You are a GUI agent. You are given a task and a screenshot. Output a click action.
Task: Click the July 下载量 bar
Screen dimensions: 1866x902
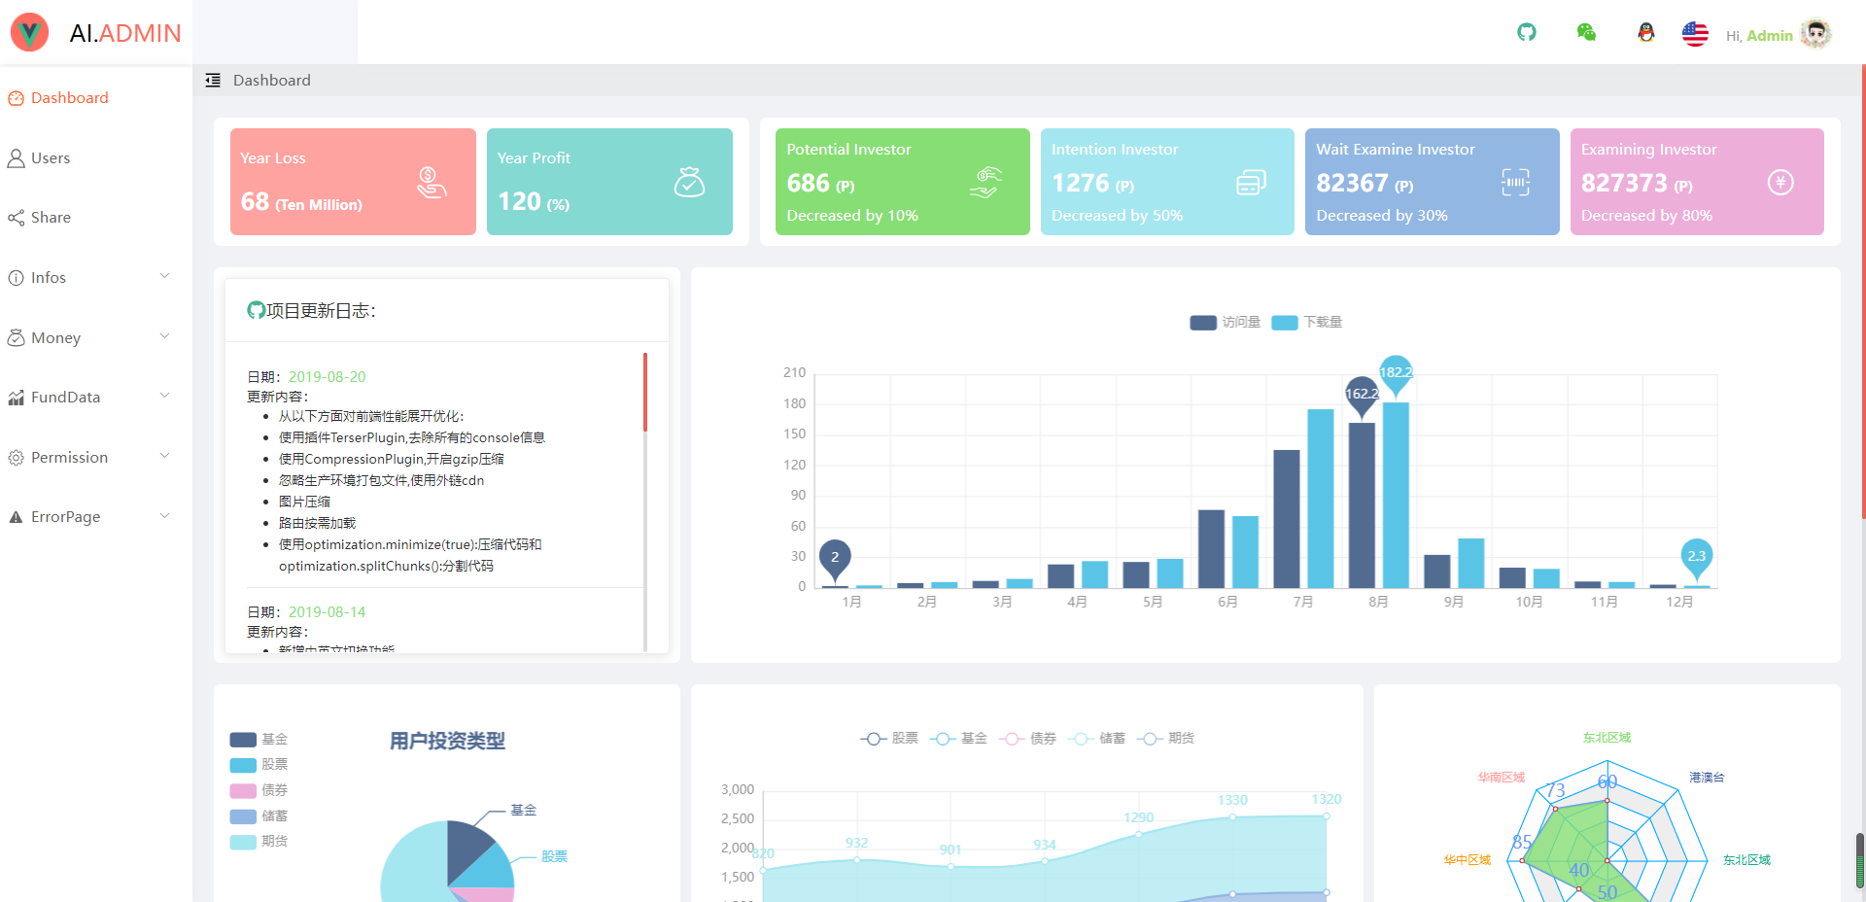click(x=1321, y=499)
